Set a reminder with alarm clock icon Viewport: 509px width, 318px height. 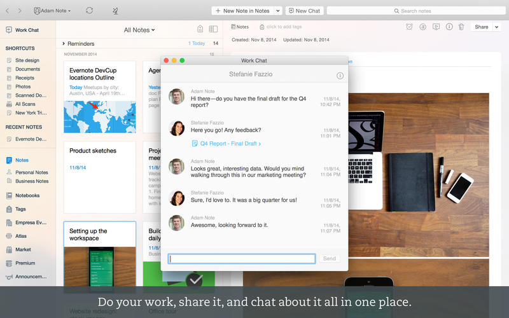409,27
